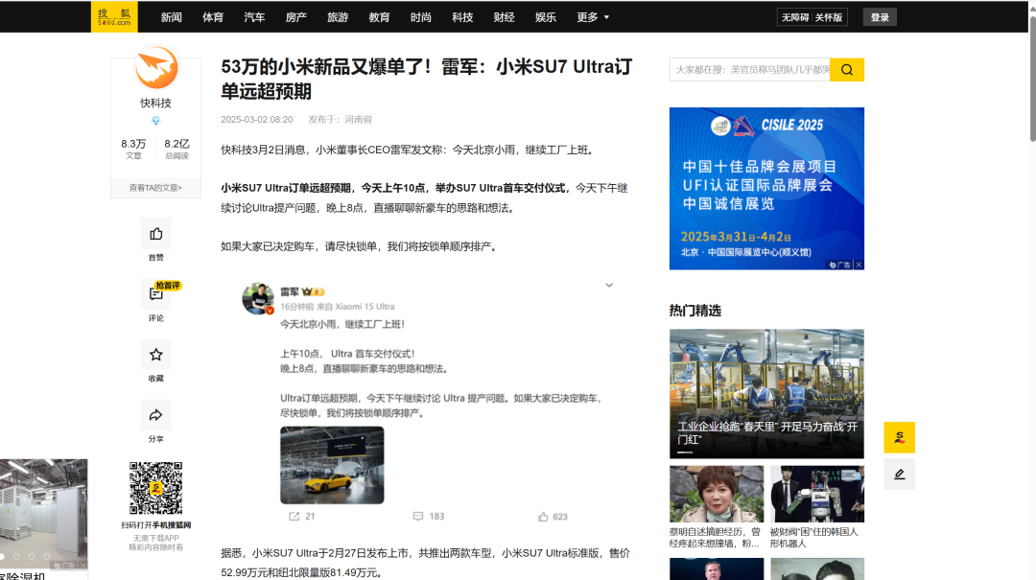Click inside the search input field
Viewport: 1036px width, 580px height.
click(750, 69)
